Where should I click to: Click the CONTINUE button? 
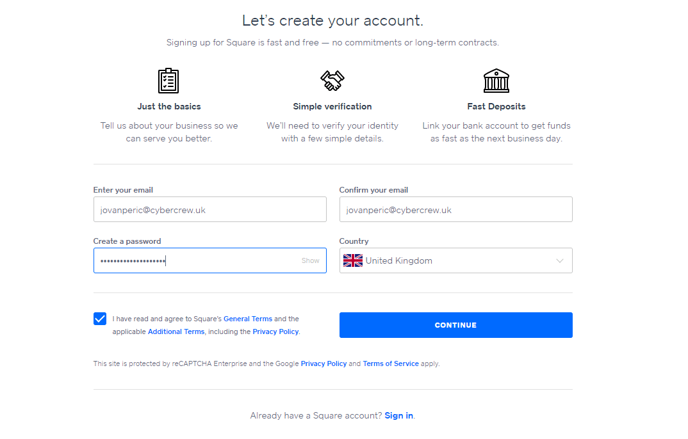click(x=455, y=325)
